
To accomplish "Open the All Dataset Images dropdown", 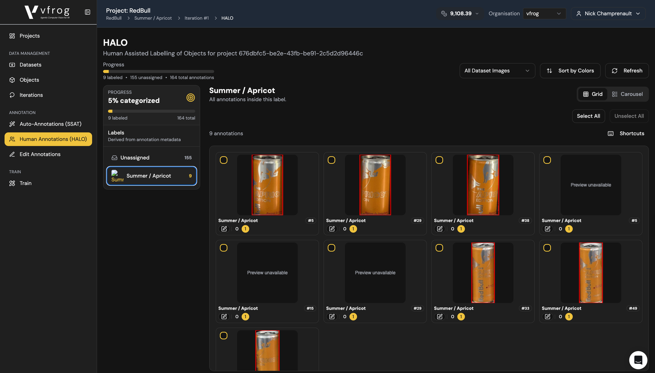I will 497,71.
